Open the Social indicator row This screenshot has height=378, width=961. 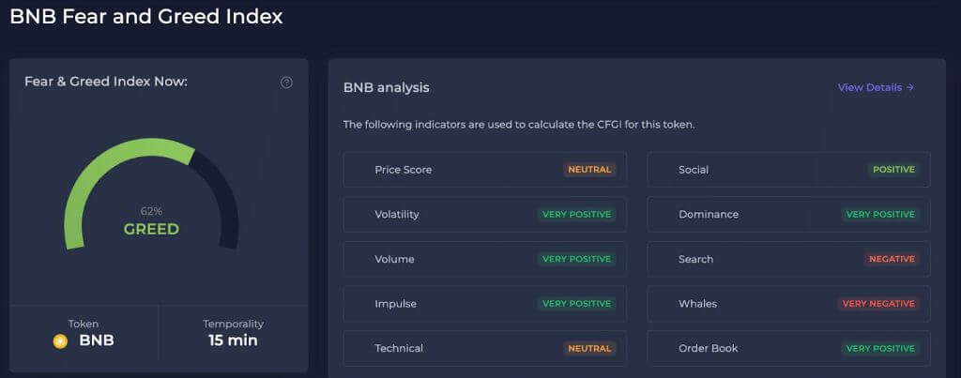(788, 170)
